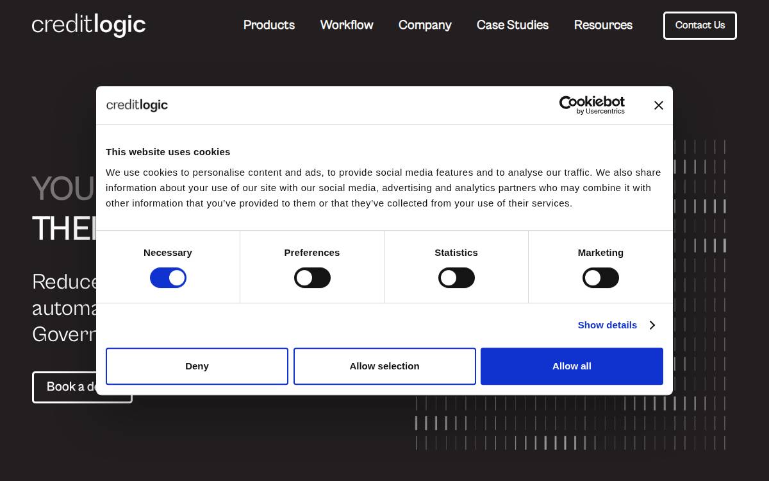Image resolution: width=769 pixels, height=481 pixels.
Task: Enable Marketing cookies switch
Action: tap(600, 278)
